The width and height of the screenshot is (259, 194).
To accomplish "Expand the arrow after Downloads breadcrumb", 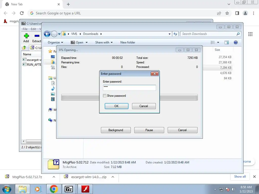I will 101,34.
